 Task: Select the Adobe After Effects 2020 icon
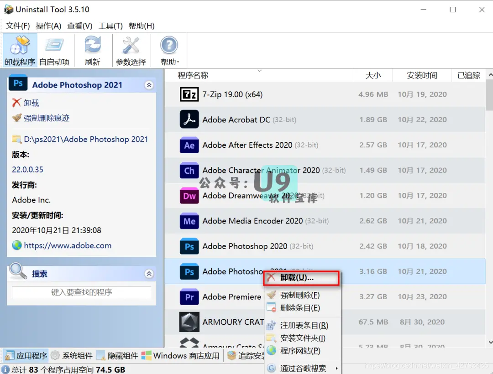pyautogui.click(x=189, y=145)
